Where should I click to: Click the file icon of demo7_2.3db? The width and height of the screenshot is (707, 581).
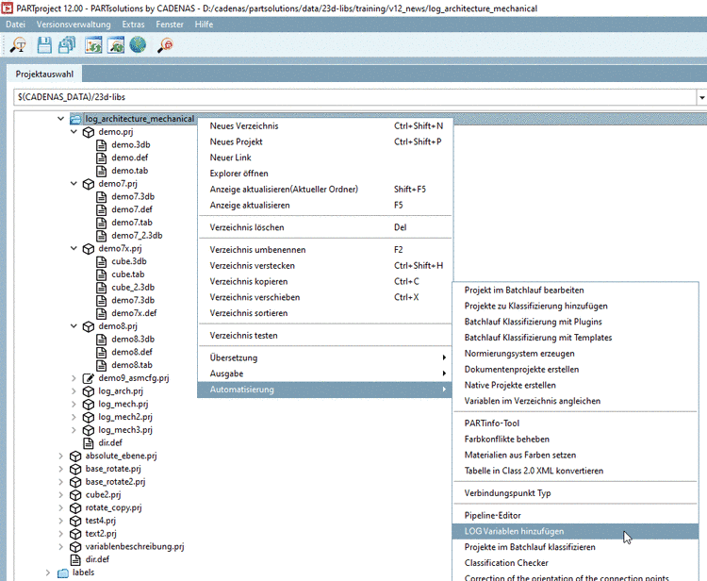(x=102, y=236)
